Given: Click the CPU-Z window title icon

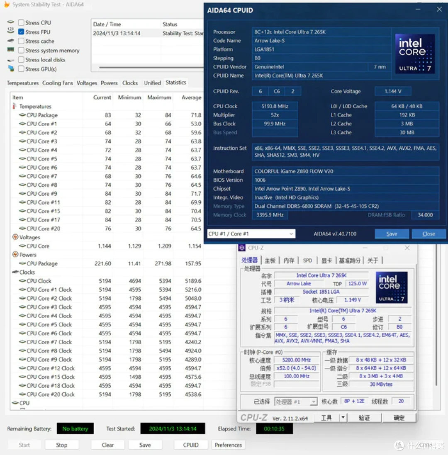Looking at the screenshot, I should (242, 248).
